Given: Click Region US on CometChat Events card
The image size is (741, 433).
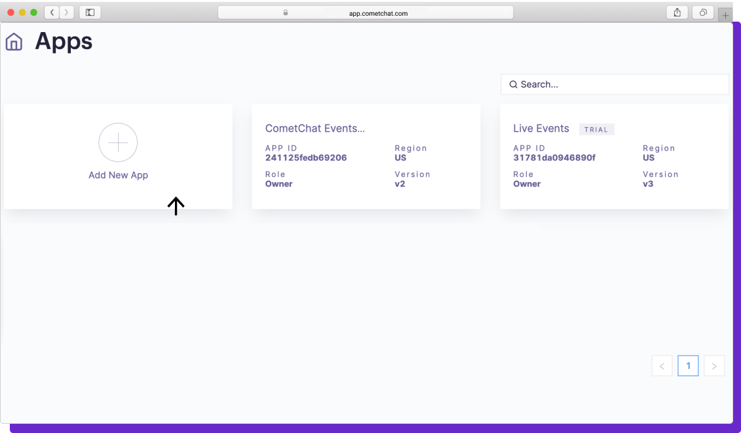Looking at the screenshot, I should tap(400, 158).
